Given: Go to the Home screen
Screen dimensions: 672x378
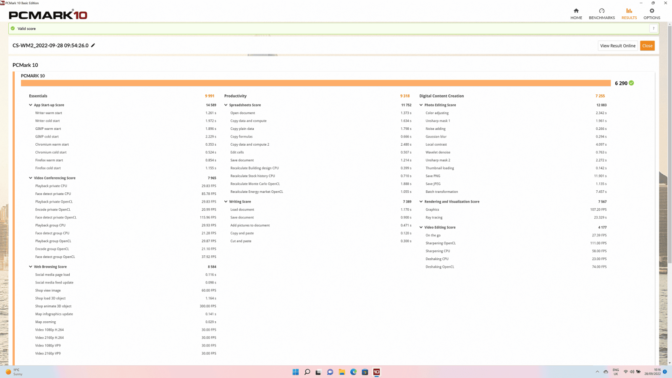Looking at the screenshot, I should coord(576,14).
